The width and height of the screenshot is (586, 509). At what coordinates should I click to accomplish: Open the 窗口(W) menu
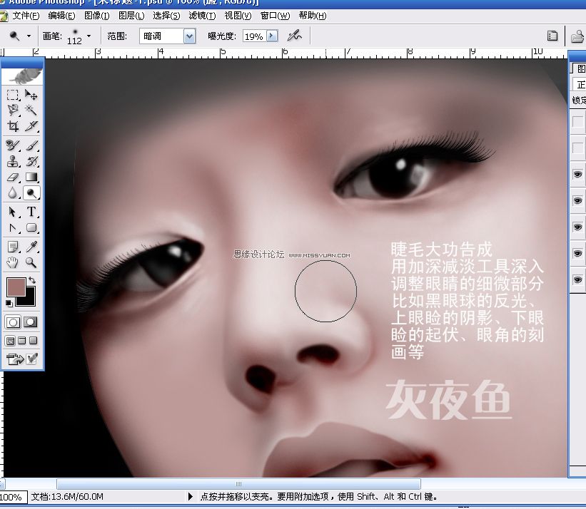[275, 16]
